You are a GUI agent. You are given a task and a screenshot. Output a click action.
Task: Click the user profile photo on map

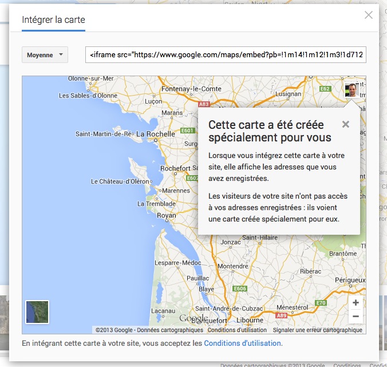click(353, 90)
